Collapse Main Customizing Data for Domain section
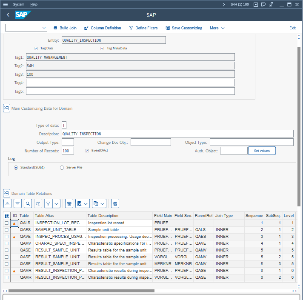This screenshot has height=300, width=303. (x=6, y=108)
